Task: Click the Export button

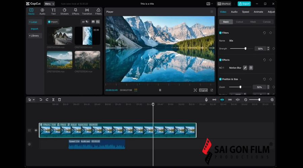Action: coord(244,4)
